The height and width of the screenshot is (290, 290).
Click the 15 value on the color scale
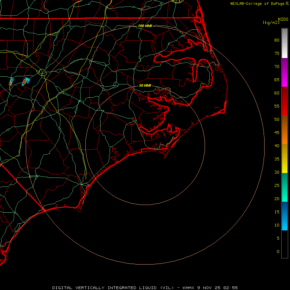[x=277, y=212]
